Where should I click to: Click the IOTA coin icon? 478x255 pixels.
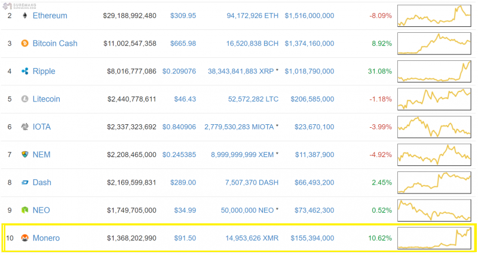click(x=24, y=127)
